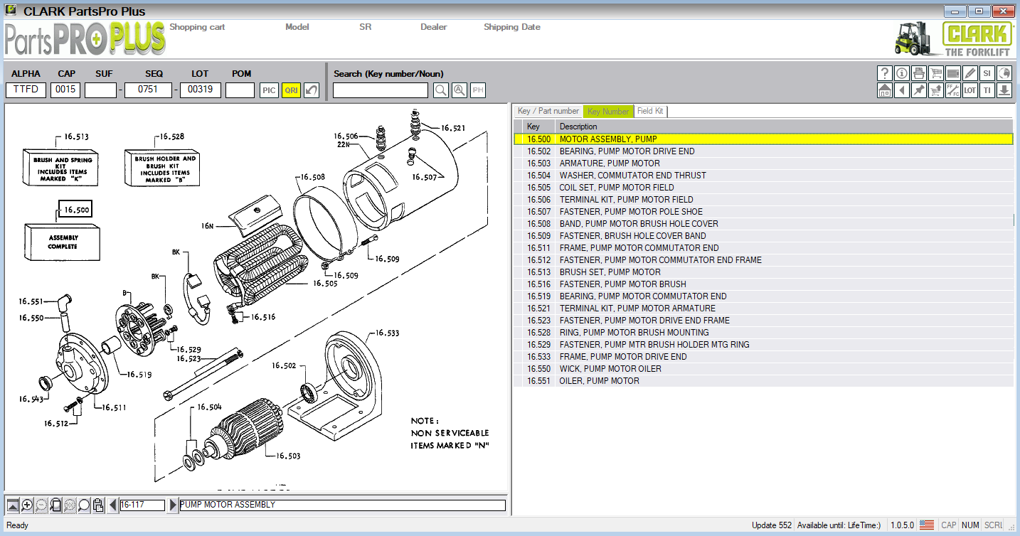Click the pencil edit icon
Screen dimensions: 1020x536
point(969,73)
